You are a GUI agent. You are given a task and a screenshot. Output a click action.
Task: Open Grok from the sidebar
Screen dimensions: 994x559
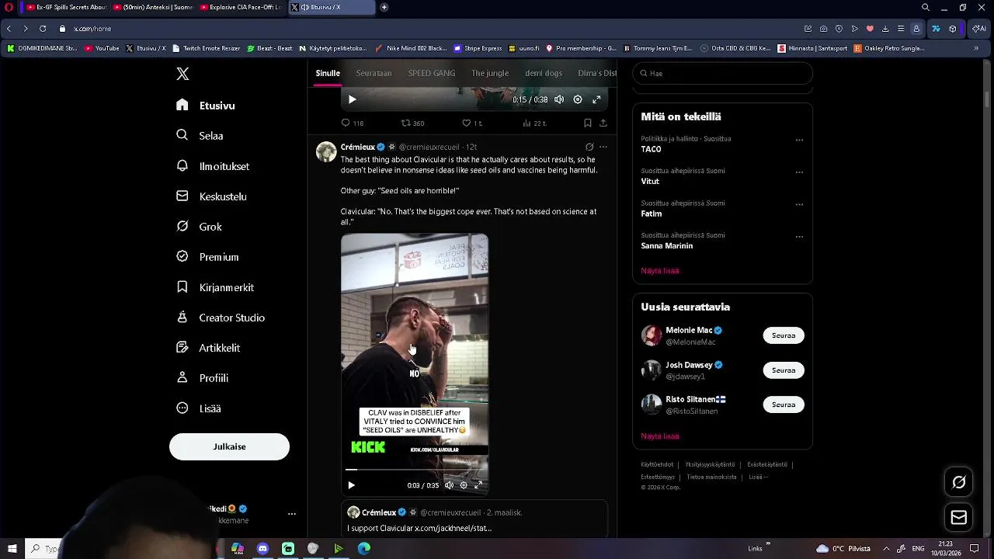coord(199,227)
